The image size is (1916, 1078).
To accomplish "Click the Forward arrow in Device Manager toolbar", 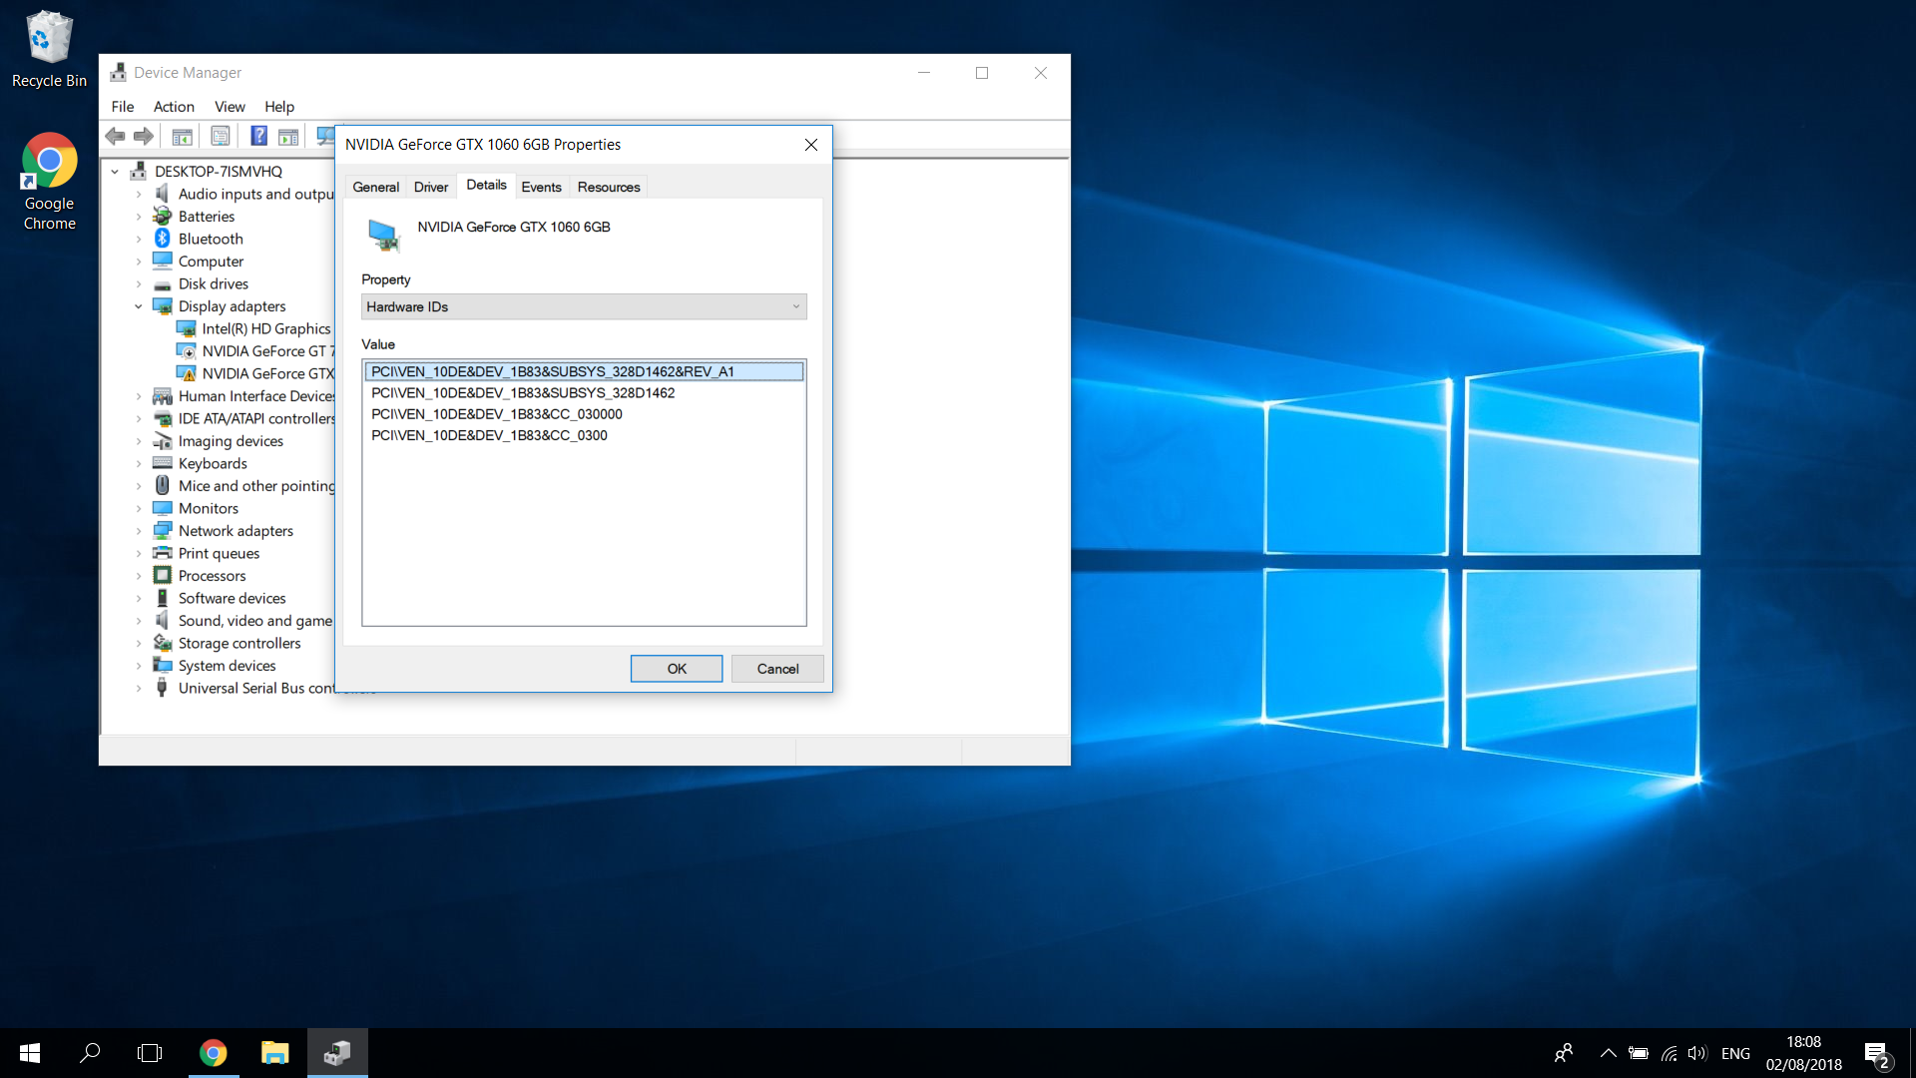I will click(x=144, y=136).
